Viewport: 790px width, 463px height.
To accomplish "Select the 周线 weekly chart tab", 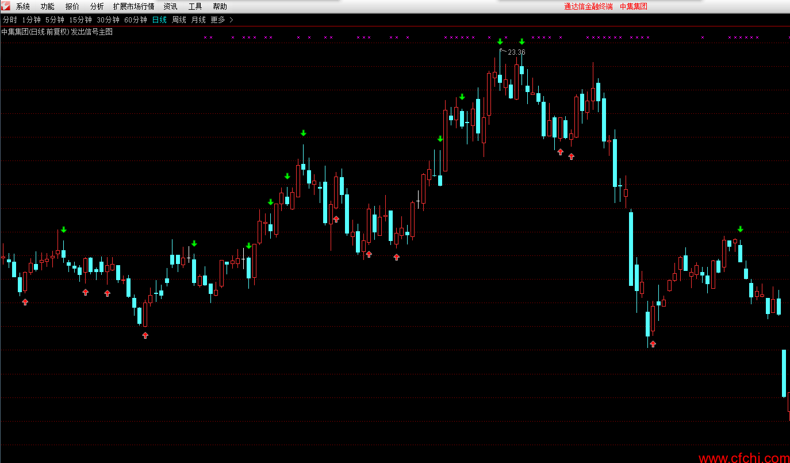I will [x=179, y=20].
